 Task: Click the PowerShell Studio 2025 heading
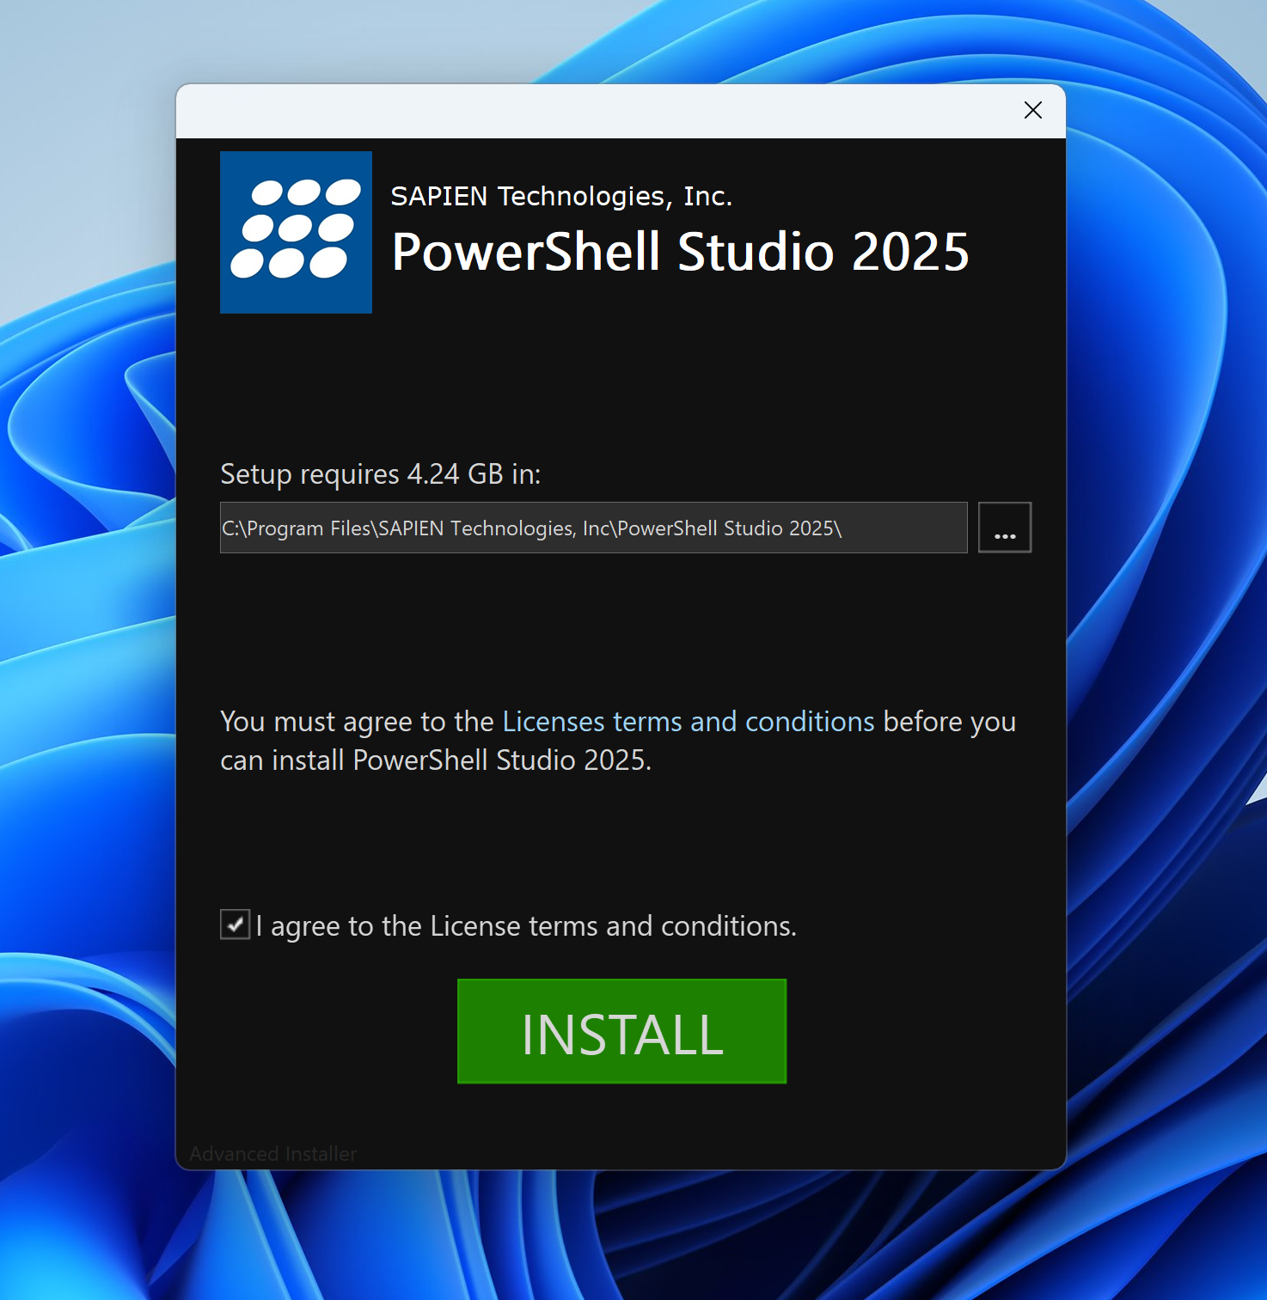coord(680,252)
